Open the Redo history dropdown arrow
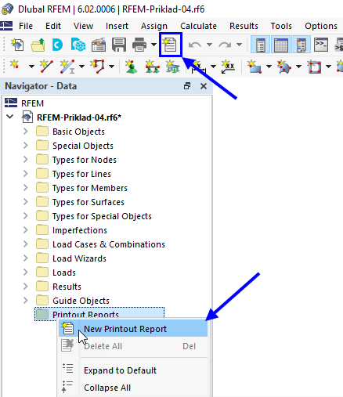The width and height of the screenshot is (343, 397). [x=239, y=45]
